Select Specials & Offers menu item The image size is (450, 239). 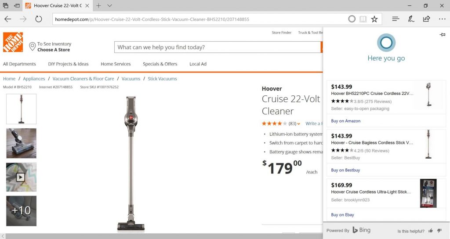point(160,64)
